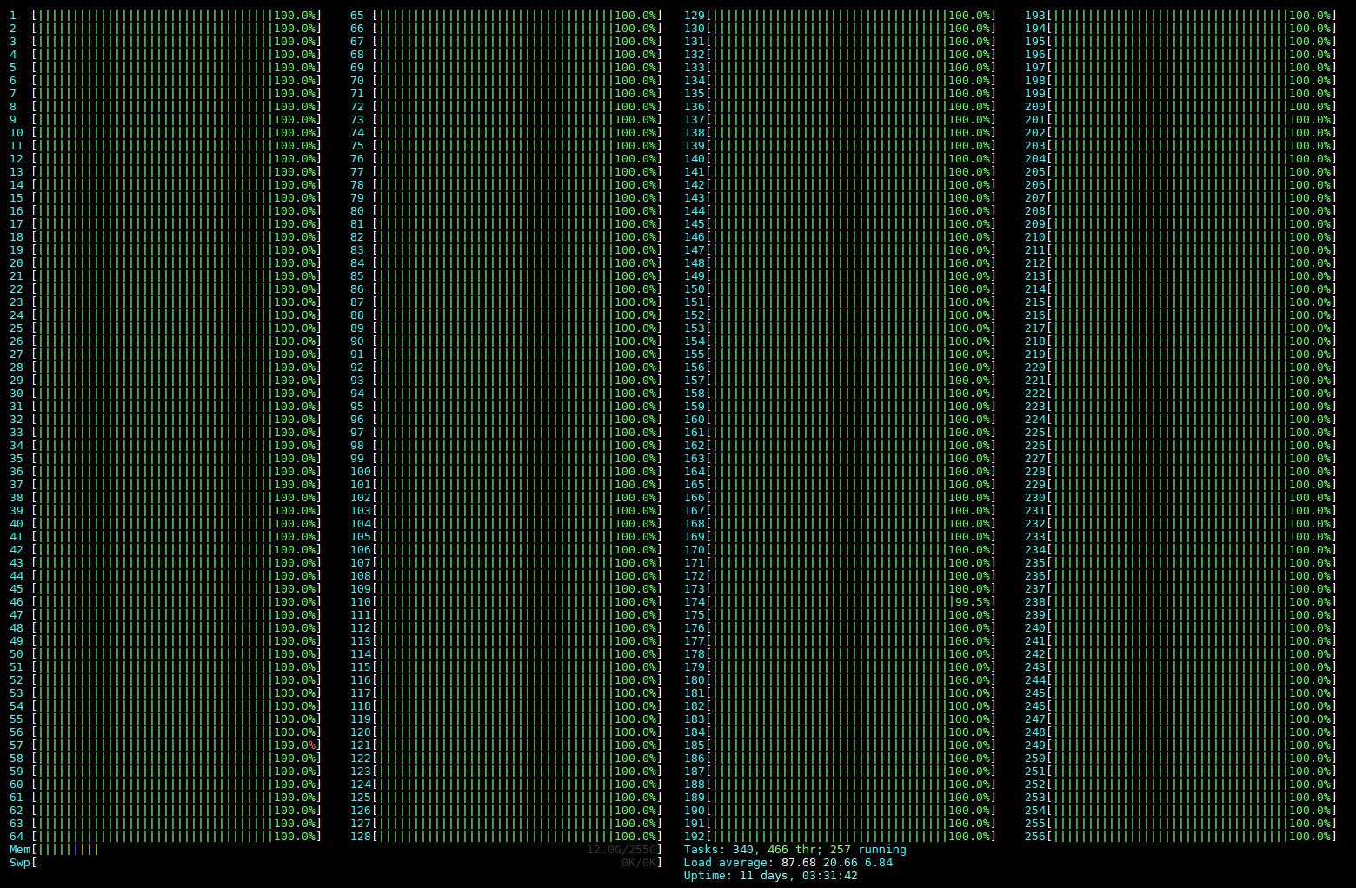The image size is (1356, 888).
Task: Click the CPU 57 usage meter row
Action: click(165, 746)
